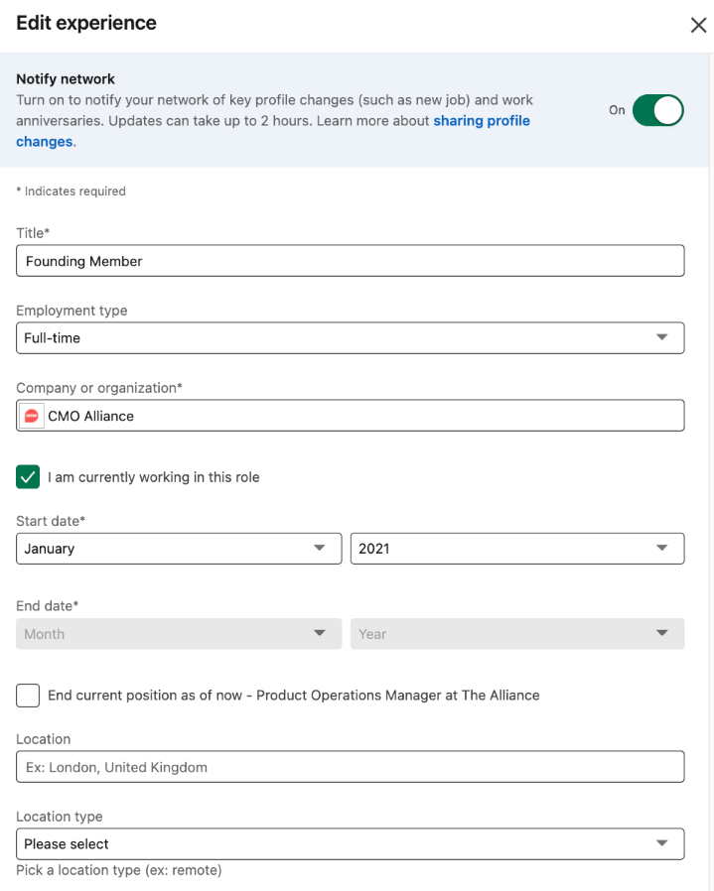Click the Location input field
The image size is (714, 891).
[x=350, y=767]
